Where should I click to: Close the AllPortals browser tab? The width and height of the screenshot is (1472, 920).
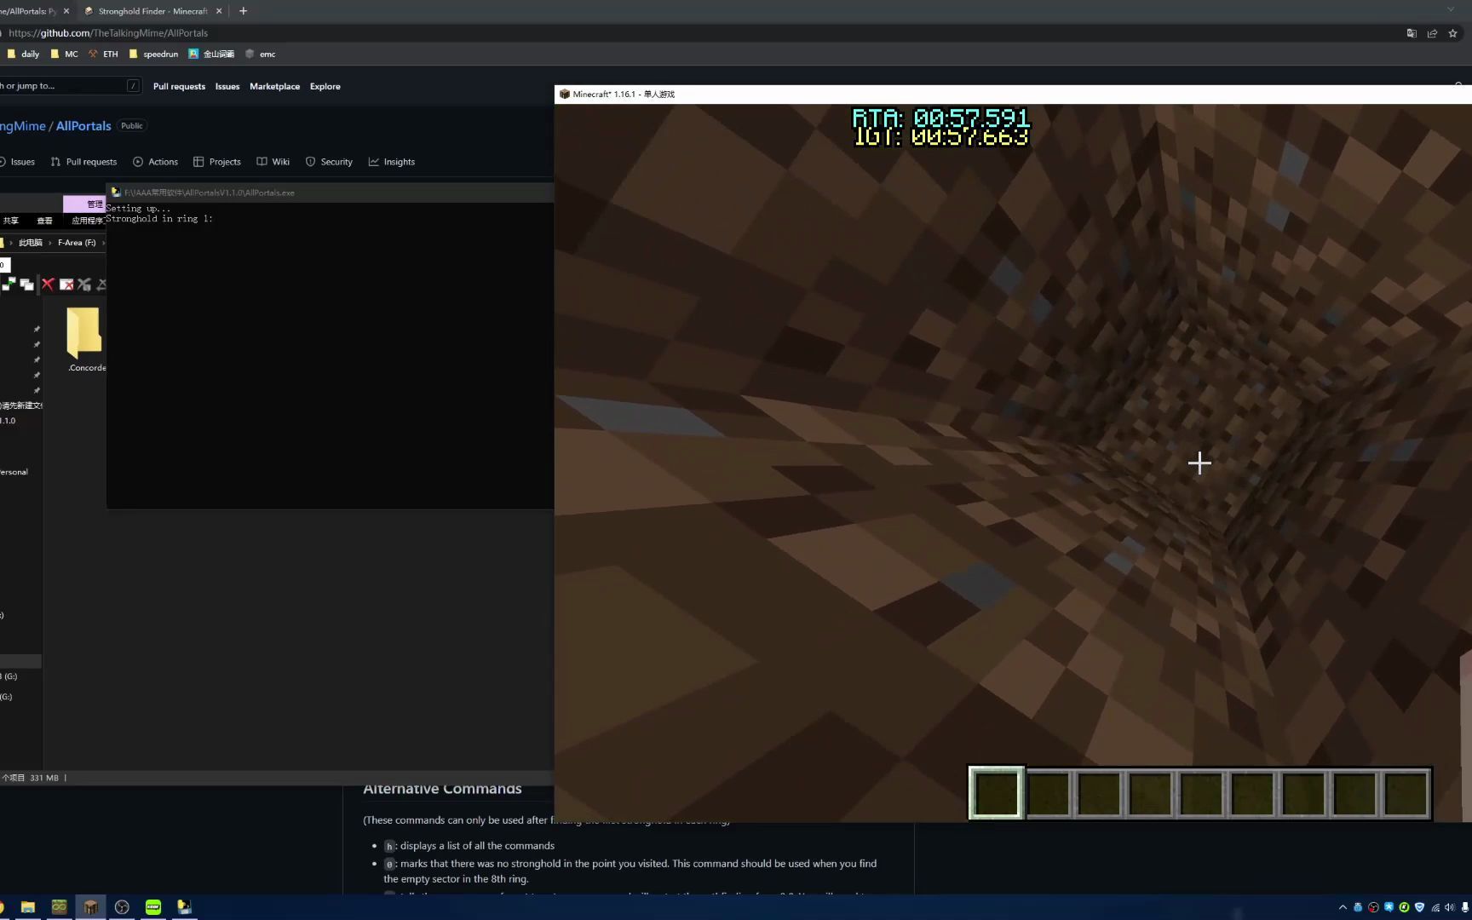click(x=66, y=11)
